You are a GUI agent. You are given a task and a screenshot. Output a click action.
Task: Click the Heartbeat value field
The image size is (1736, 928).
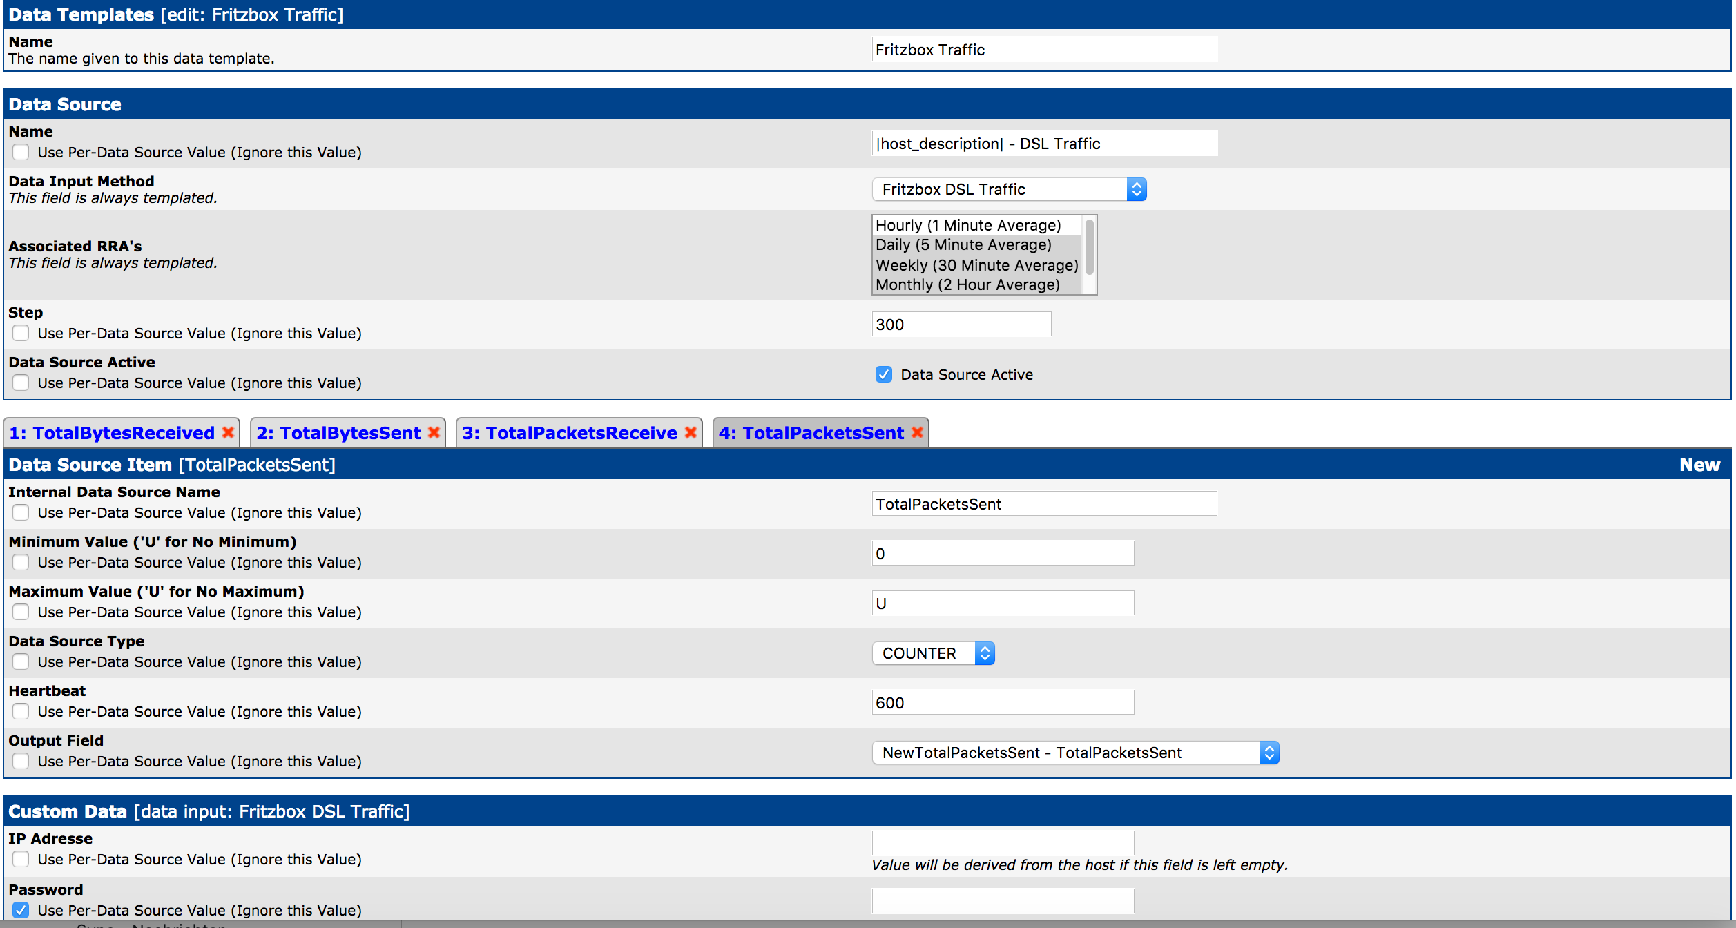tap(1003, 703)
